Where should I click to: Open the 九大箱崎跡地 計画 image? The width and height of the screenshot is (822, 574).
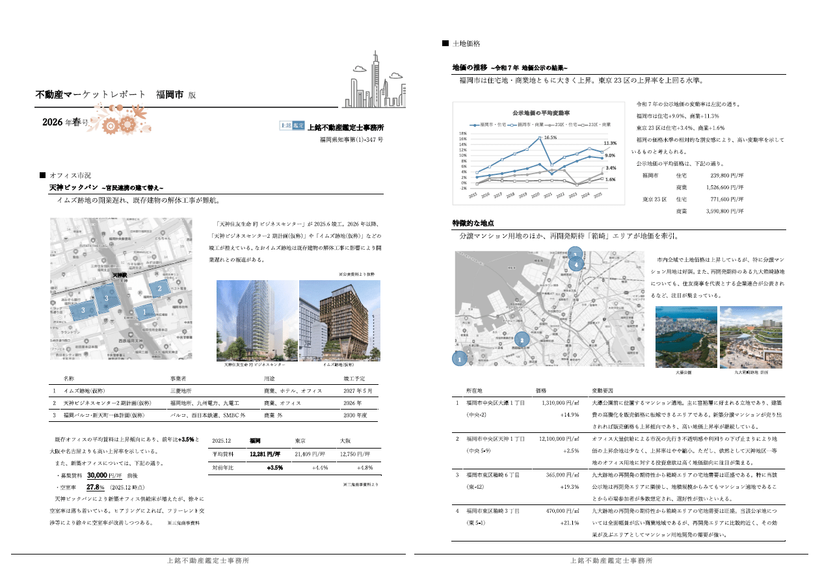pyautogui.click(x=751, y=337)
